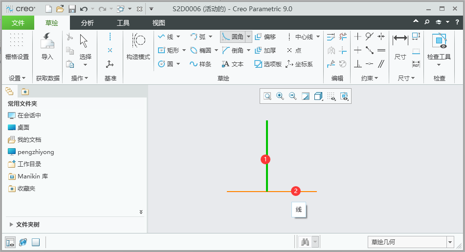465x252 pixels.
Task: Open the 选项板 palette
Action: 268,64
